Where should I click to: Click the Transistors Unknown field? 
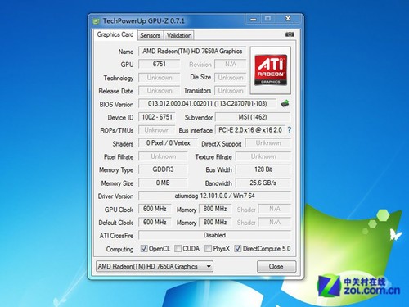[231, 91]
